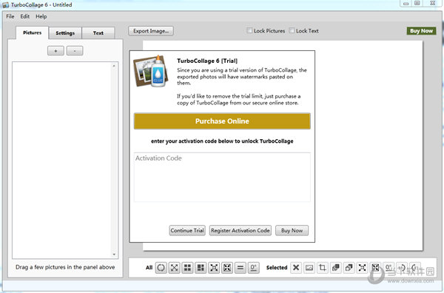Select the Crop icon in the Selected group

323,268
